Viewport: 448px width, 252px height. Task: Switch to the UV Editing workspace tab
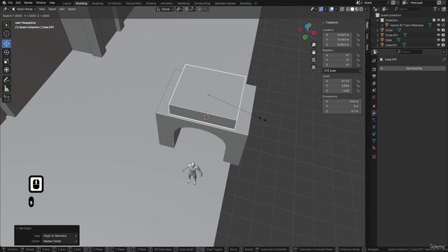point(114,3)
